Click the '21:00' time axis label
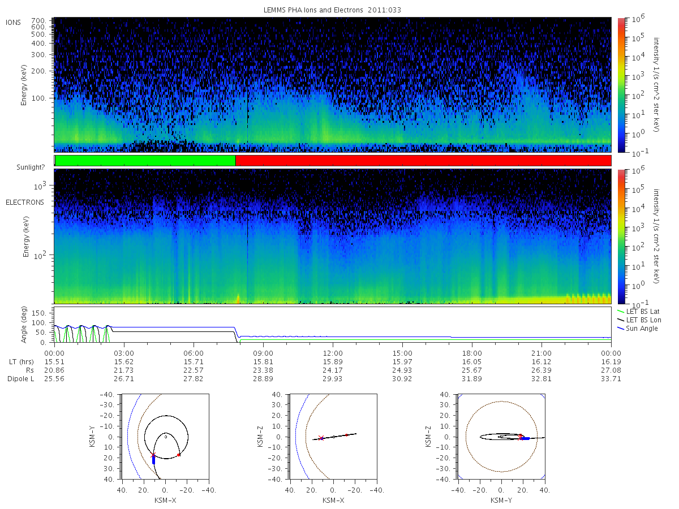This screenshot has width=679, height=509. pos(542,352)
